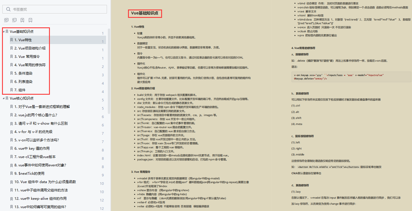The width and height of the screenshot is (412, 211).
Task: Click the 'Vue基础知识点' title on the document page
Action: (x=144, y=13)
